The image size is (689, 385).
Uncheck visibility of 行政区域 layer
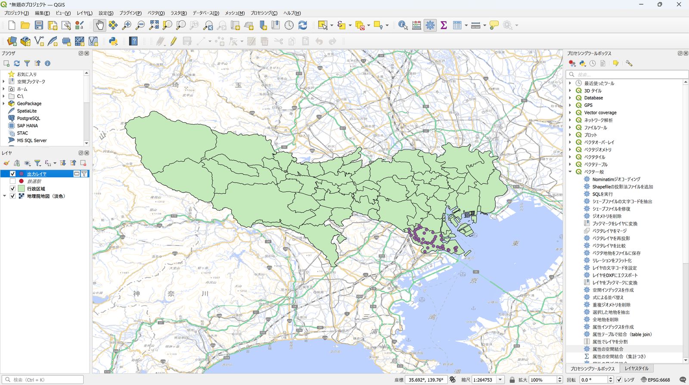click(12, 189)
